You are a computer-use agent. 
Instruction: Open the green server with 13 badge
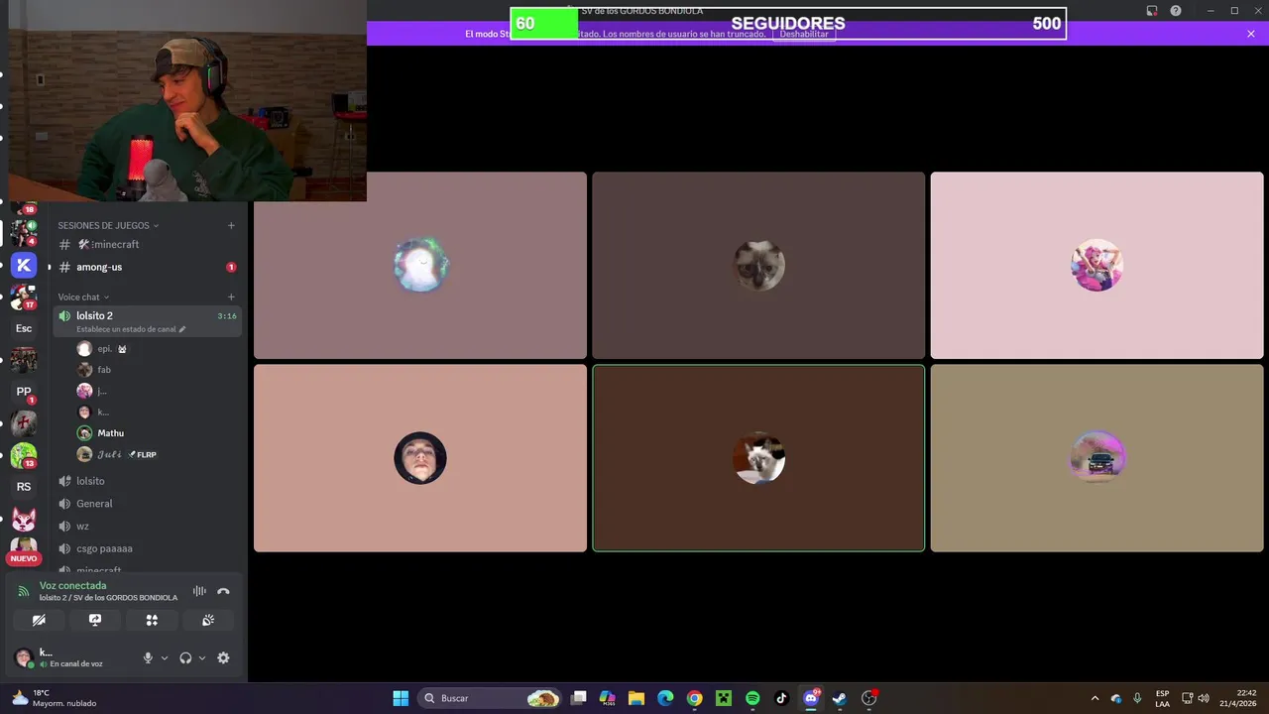(x=24, y=455)
